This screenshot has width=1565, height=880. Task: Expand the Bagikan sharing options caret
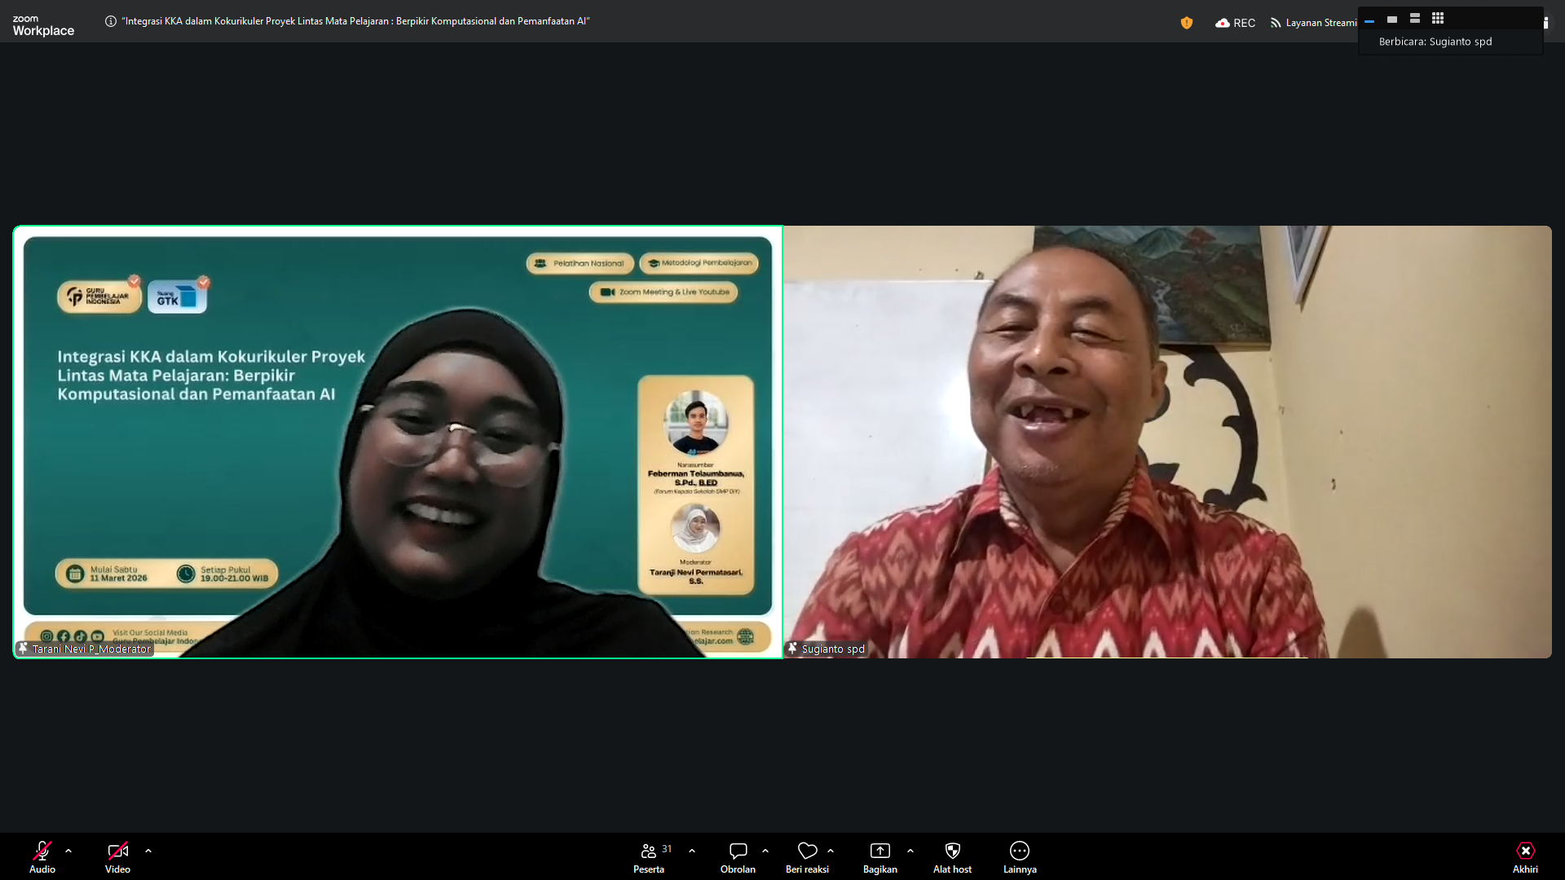[910, 851]
